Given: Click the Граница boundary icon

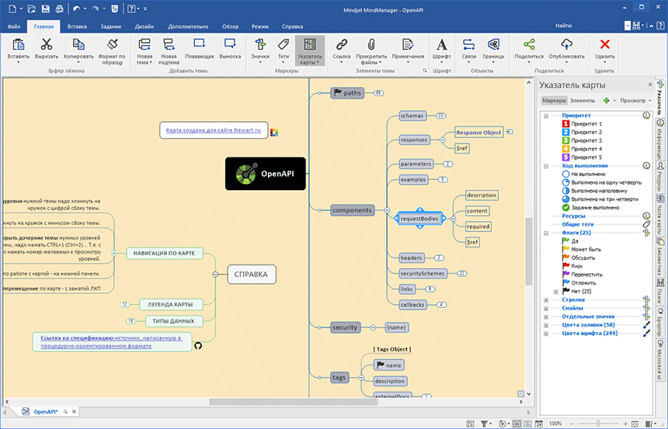Looking at the screenshot, I should point(493,44).
